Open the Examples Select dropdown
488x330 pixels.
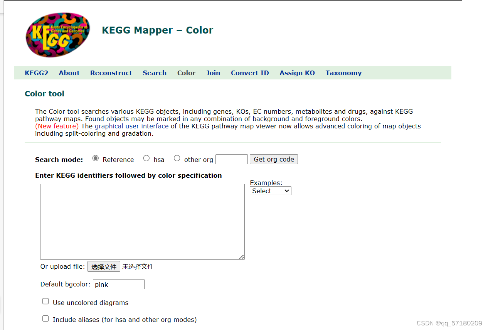[270, 190]
